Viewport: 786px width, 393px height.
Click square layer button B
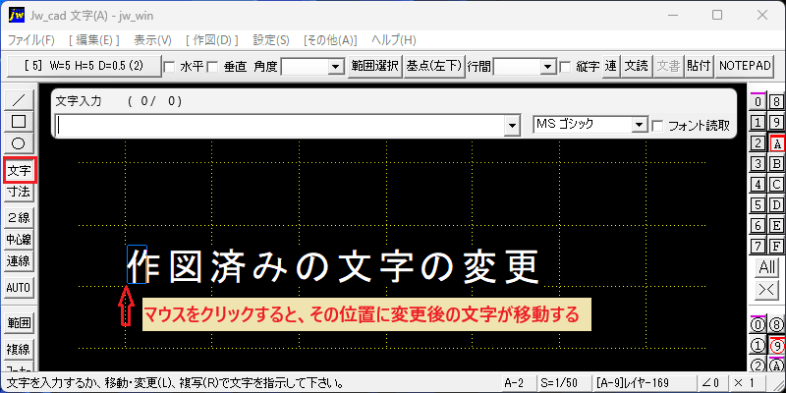coord(776,164)
